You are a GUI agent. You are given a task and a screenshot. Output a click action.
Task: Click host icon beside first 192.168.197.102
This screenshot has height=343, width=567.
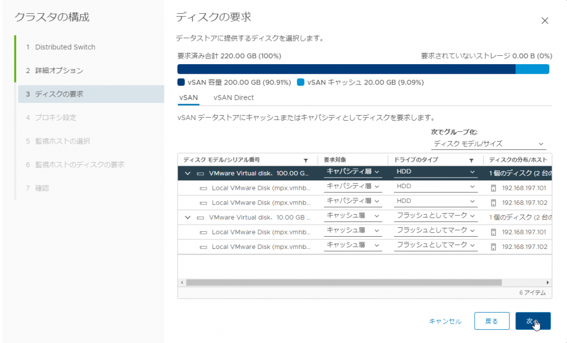493,203
